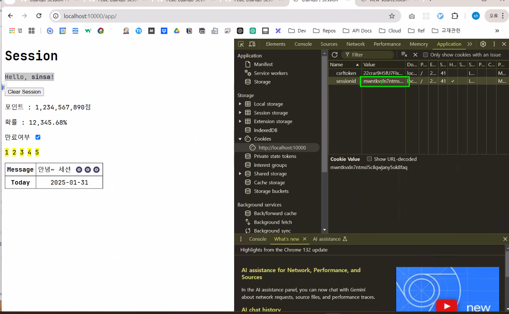Click the Medium M bookmark icon
The height and width of the screenshot is (314, 509).
(x=151, y=31)
